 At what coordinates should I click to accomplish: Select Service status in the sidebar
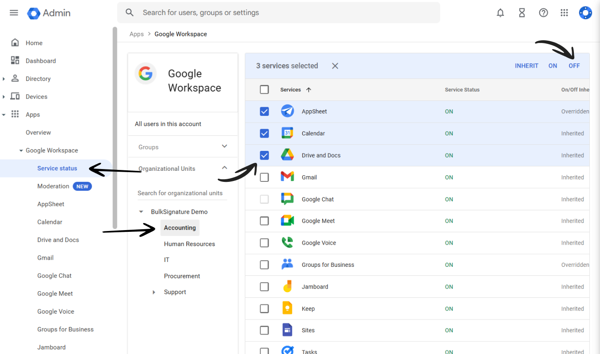[x=57, y=168]
